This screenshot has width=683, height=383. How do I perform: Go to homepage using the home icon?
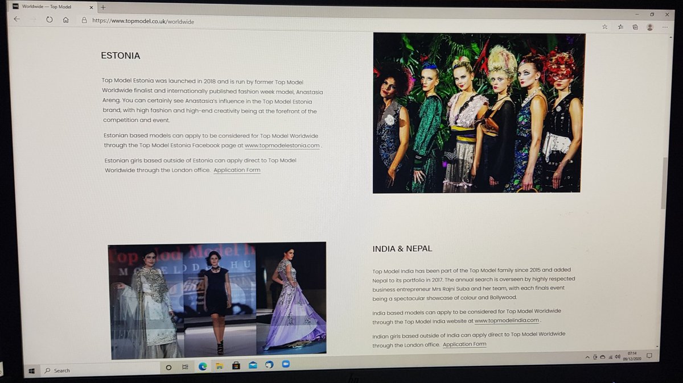click(65, 19)
